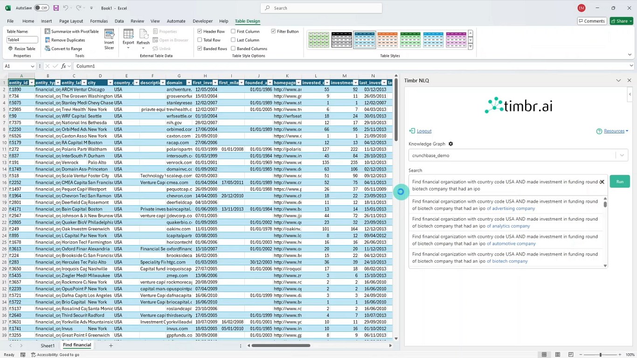The image size is (637, 358).
Task: Open the Formulas ribbon tab
Action: click(99, 21)
